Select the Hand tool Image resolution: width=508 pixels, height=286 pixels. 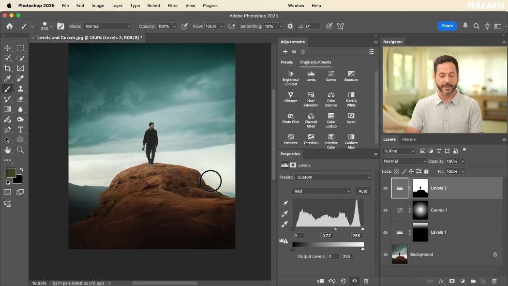(x=7, y=150)
